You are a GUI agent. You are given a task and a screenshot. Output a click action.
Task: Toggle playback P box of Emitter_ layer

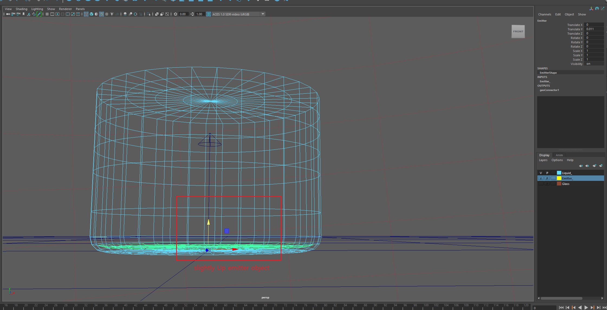click(547, 178)
